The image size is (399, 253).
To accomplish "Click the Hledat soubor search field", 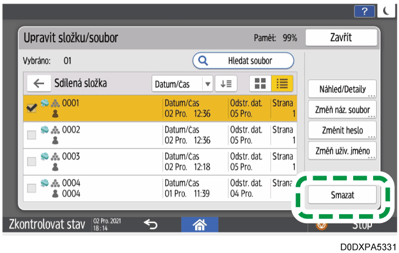I will tap(243, 60).
